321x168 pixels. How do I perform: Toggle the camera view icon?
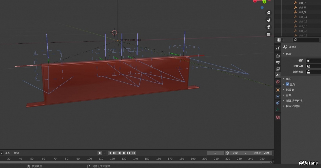coord(268,27)
